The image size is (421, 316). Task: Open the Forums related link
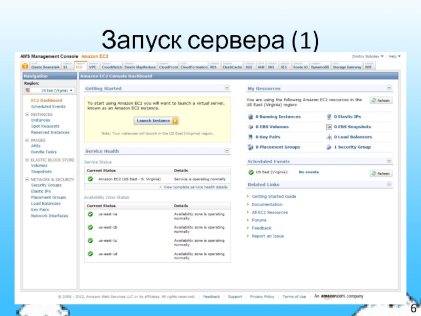pyautogui.click(x=259, y=220)
